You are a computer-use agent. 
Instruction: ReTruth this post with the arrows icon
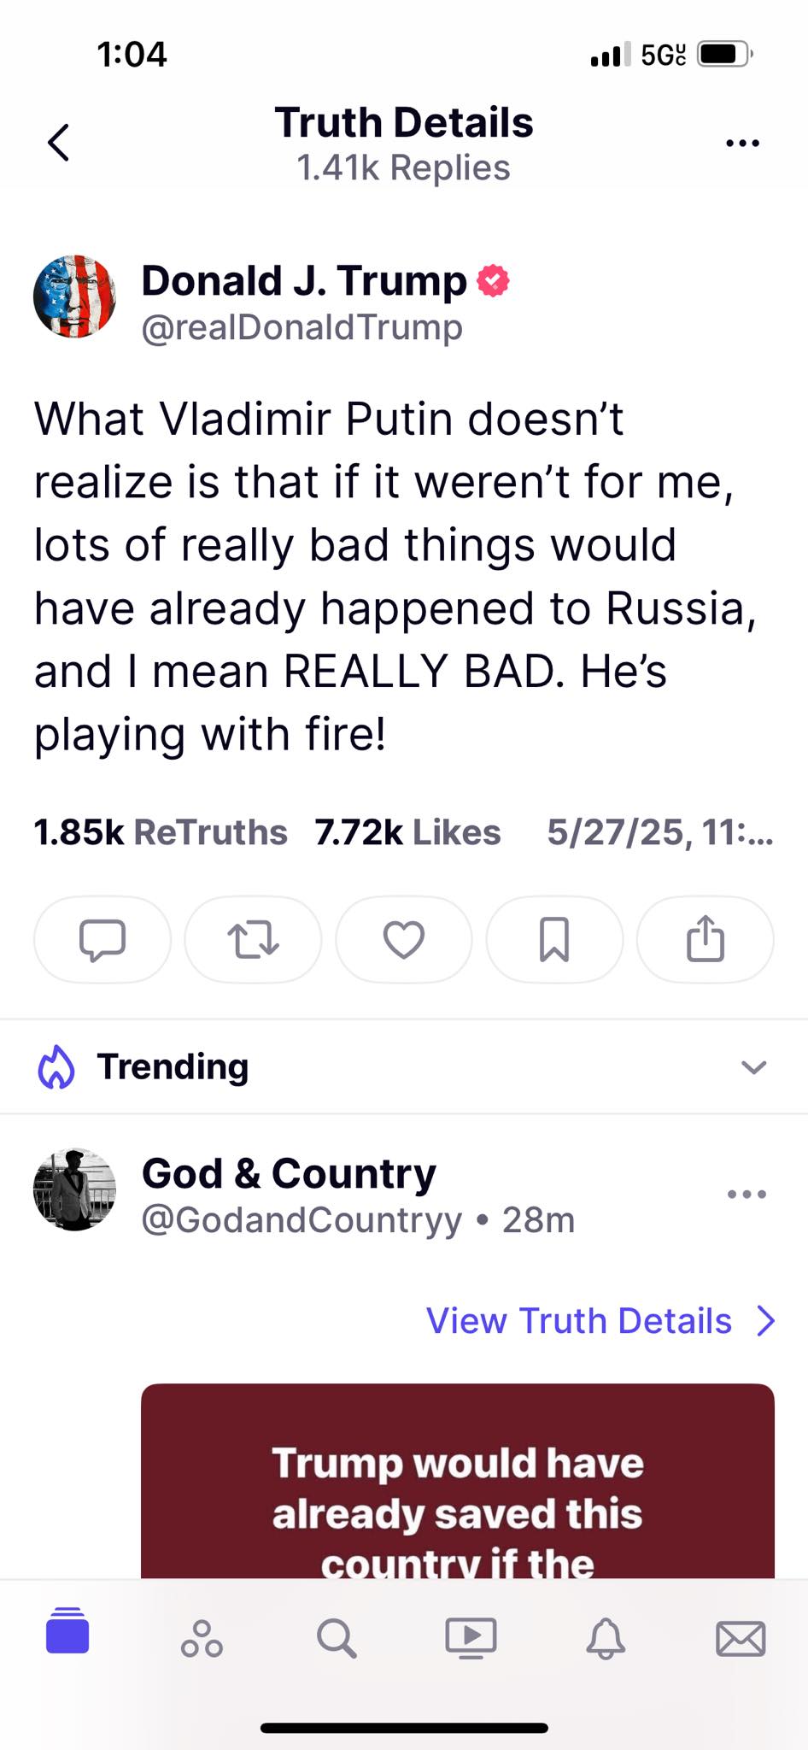253,940
